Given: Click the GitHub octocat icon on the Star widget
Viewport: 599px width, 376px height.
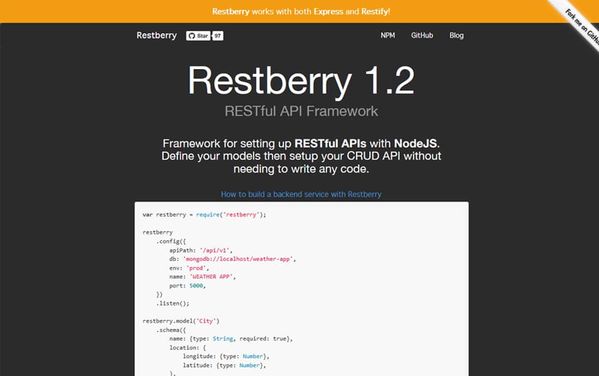Looking at the screenshot, I should click(193, 36).
